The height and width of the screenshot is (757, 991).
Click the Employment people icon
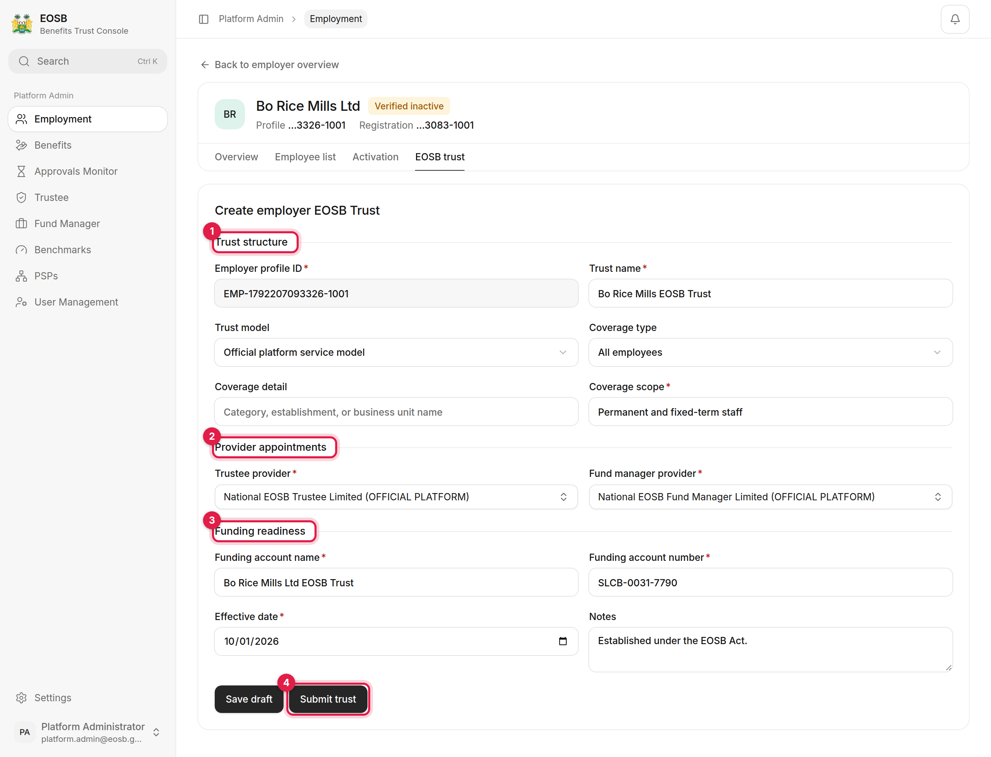tap(21, 119)
